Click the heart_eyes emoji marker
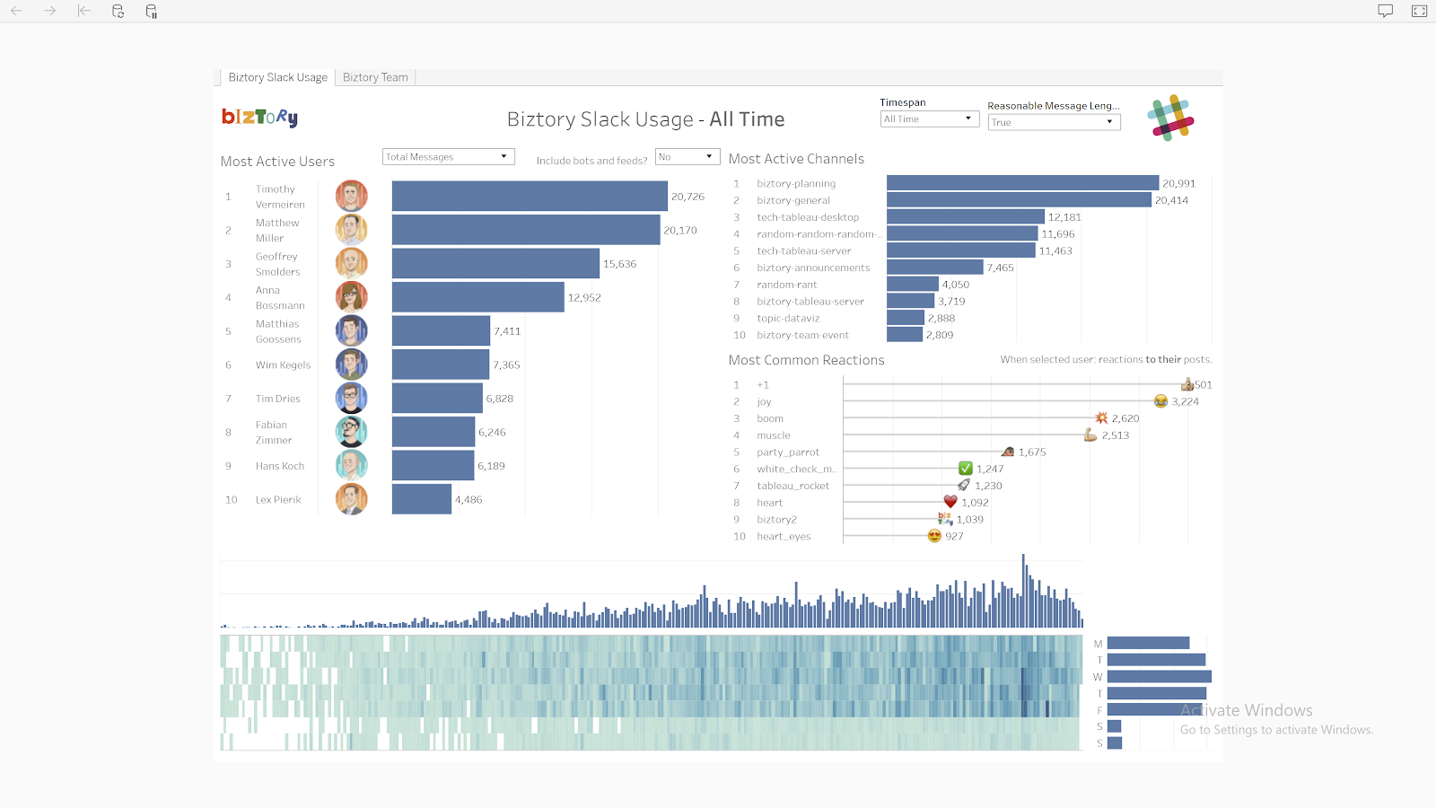The image size is (1436, 808). pos(934,536)
